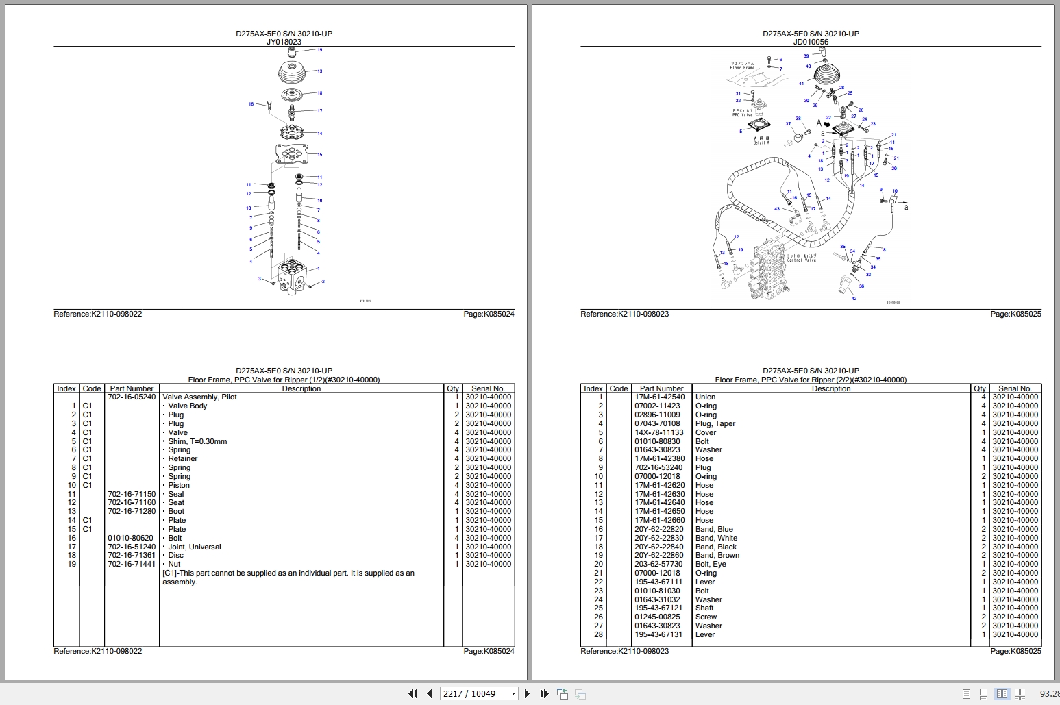The height and width of the screenshot is (705, 1060).
Task: Go to the previous page
Action: tap(430, 693)
